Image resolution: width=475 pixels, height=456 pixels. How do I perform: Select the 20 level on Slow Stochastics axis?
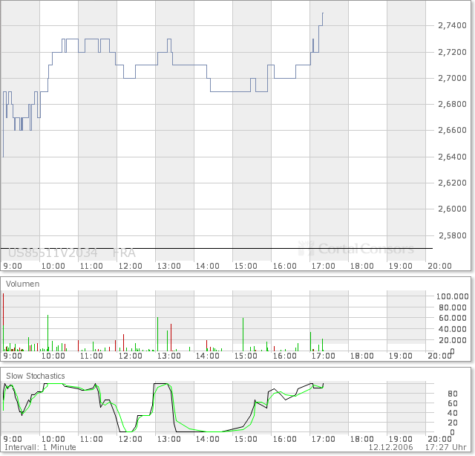(x=452, y=423)
